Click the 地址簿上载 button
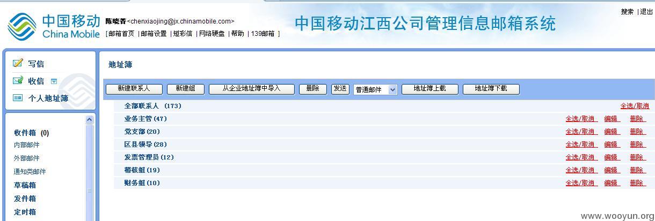 click(x=430, y=89)
